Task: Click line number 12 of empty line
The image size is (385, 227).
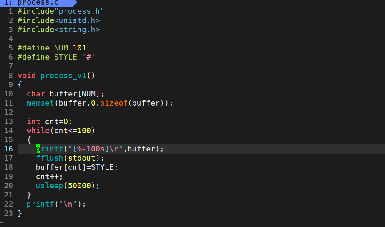Action: 8,112
